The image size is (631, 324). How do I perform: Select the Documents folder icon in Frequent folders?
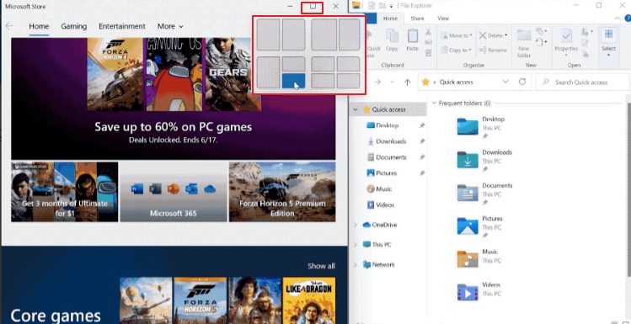coord(468,193)
